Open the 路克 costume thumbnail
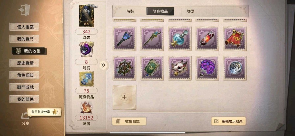 point(86,16)
